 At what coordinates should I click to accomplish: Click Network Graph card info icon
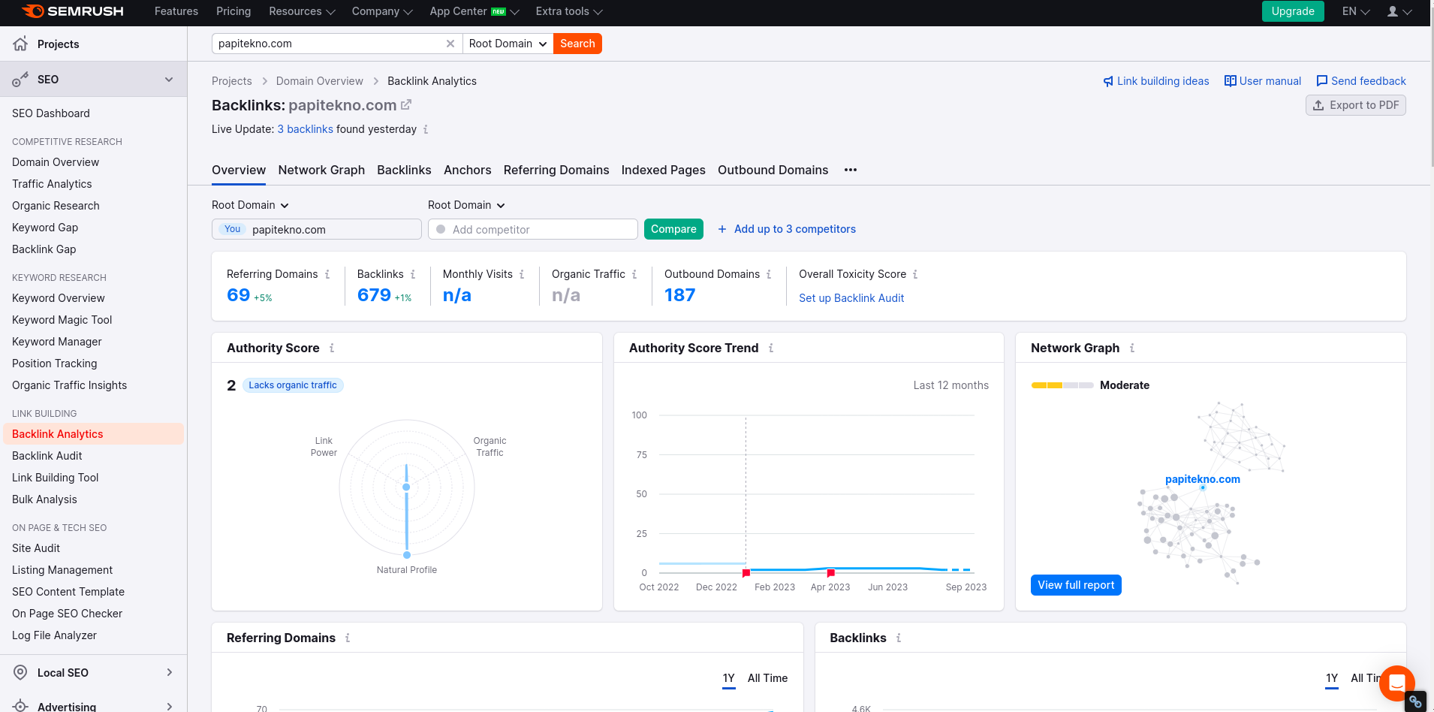click(x=1132, y=348)
